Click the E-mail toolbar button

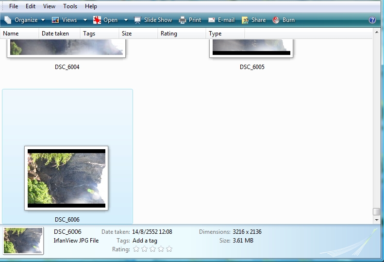[x=221, y=20]
